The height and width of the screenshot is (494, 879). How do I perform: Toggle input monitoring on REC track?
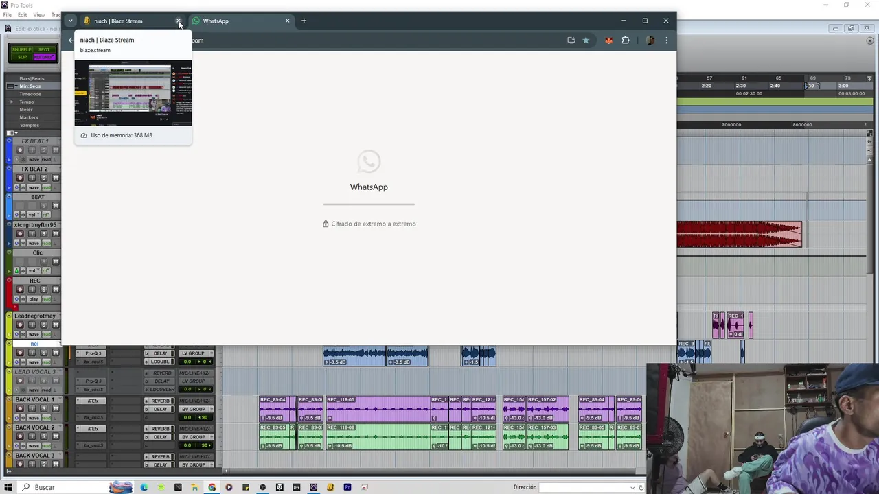click(32, 290)
